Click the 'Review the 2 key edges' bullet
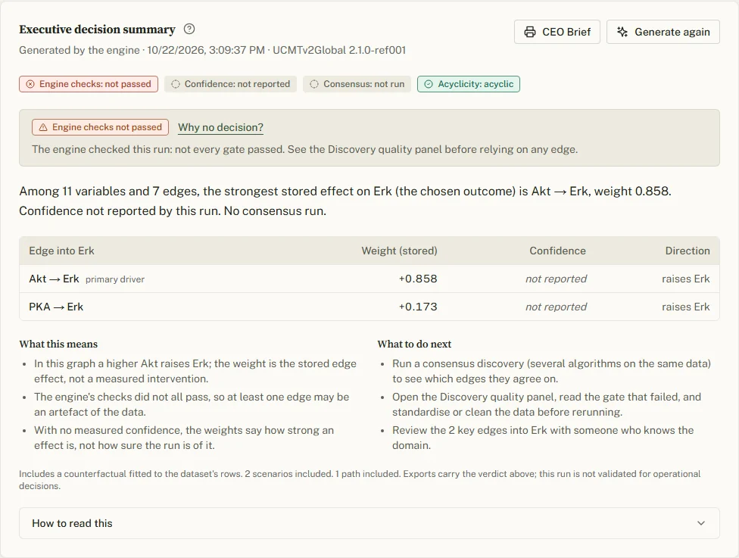The image size is (739, 558). click(x=543, y=438)
